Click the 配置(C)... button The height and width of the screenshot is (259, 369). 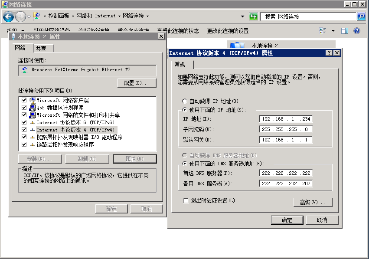tap(137, 83)
